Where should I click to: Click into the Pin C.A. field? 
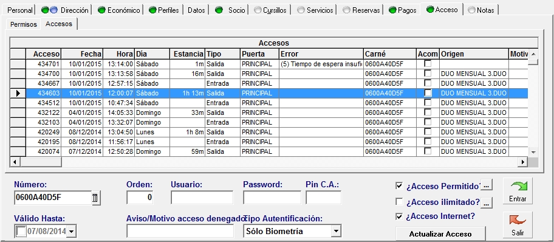click(x=324, y=198)
